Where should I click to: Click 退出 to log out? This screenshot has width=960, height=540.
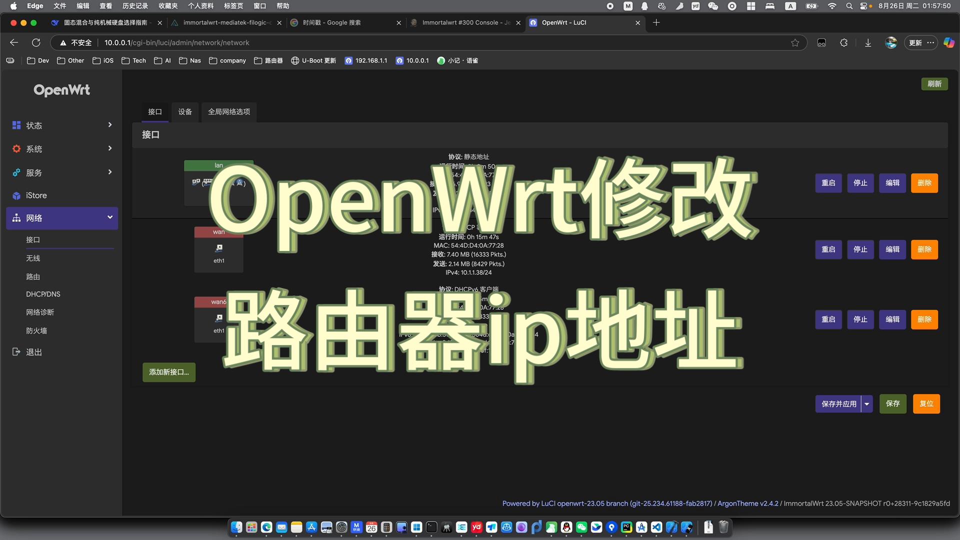34,352
